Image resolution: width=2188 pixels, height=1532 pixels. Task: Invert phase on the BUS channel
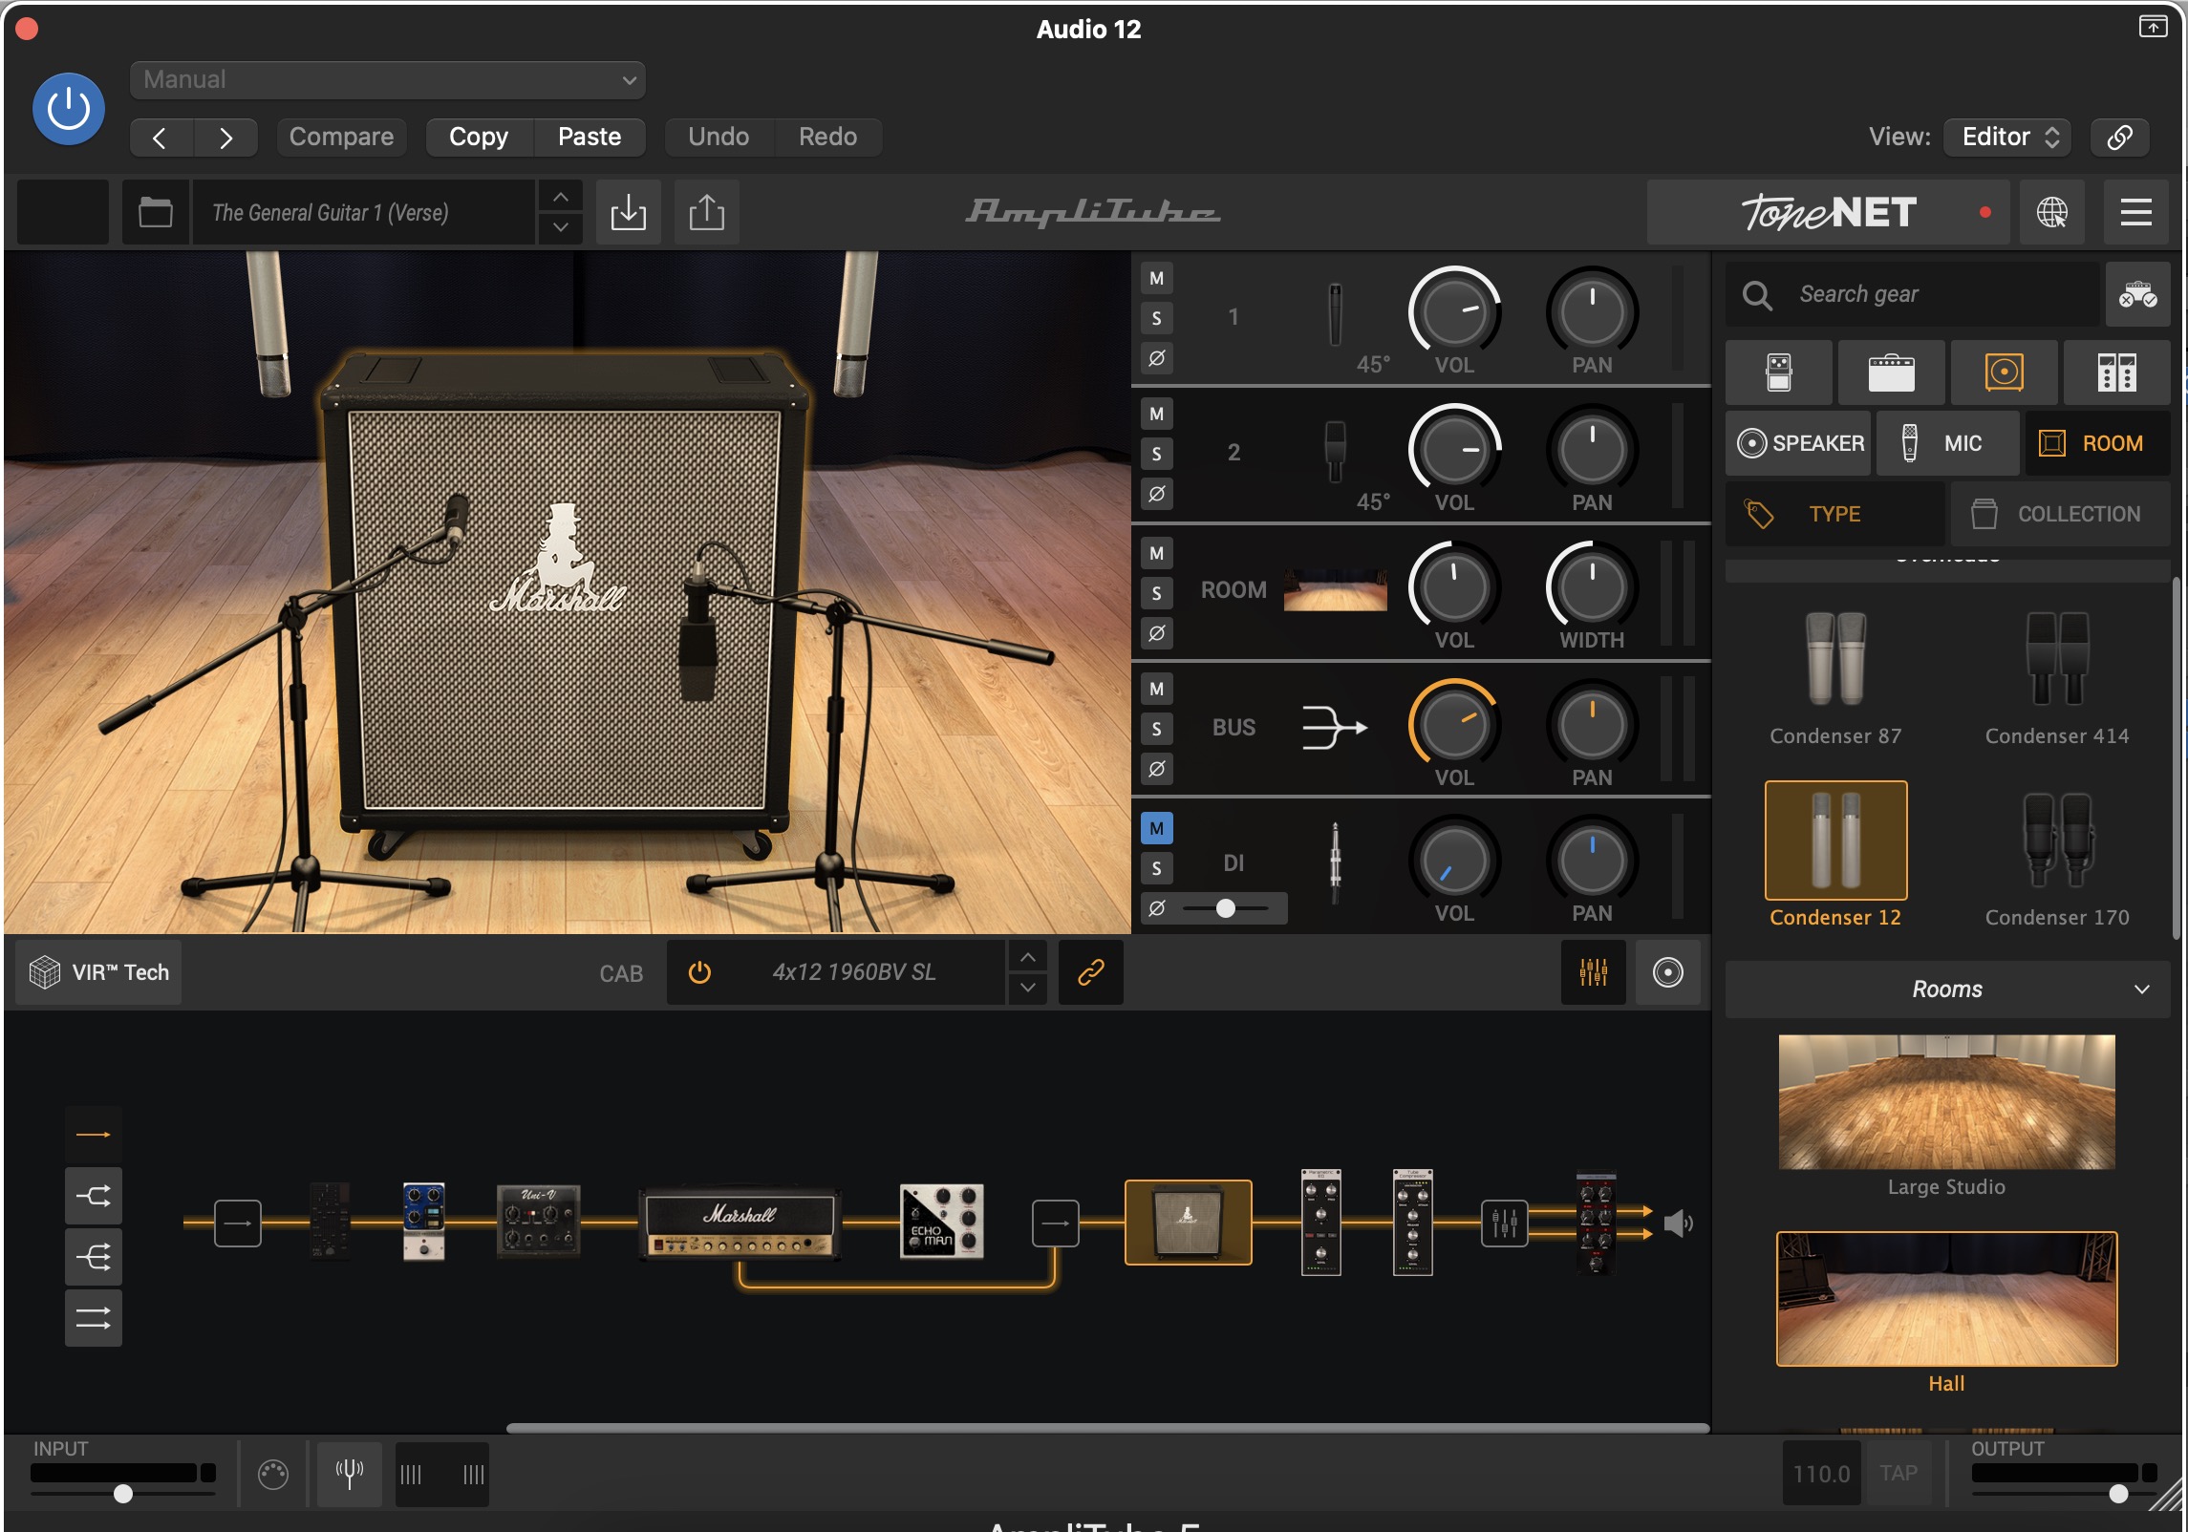pos(1157,770)
